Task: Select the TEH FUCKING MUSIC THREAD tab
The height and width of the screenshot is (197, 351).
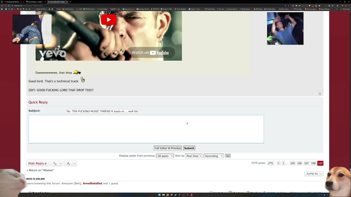Action: pos(58,2)
